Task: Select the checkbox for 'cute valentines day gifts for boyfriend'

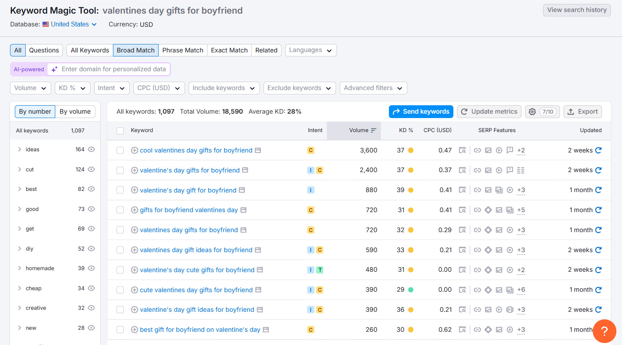Action: tap(120, 290)
